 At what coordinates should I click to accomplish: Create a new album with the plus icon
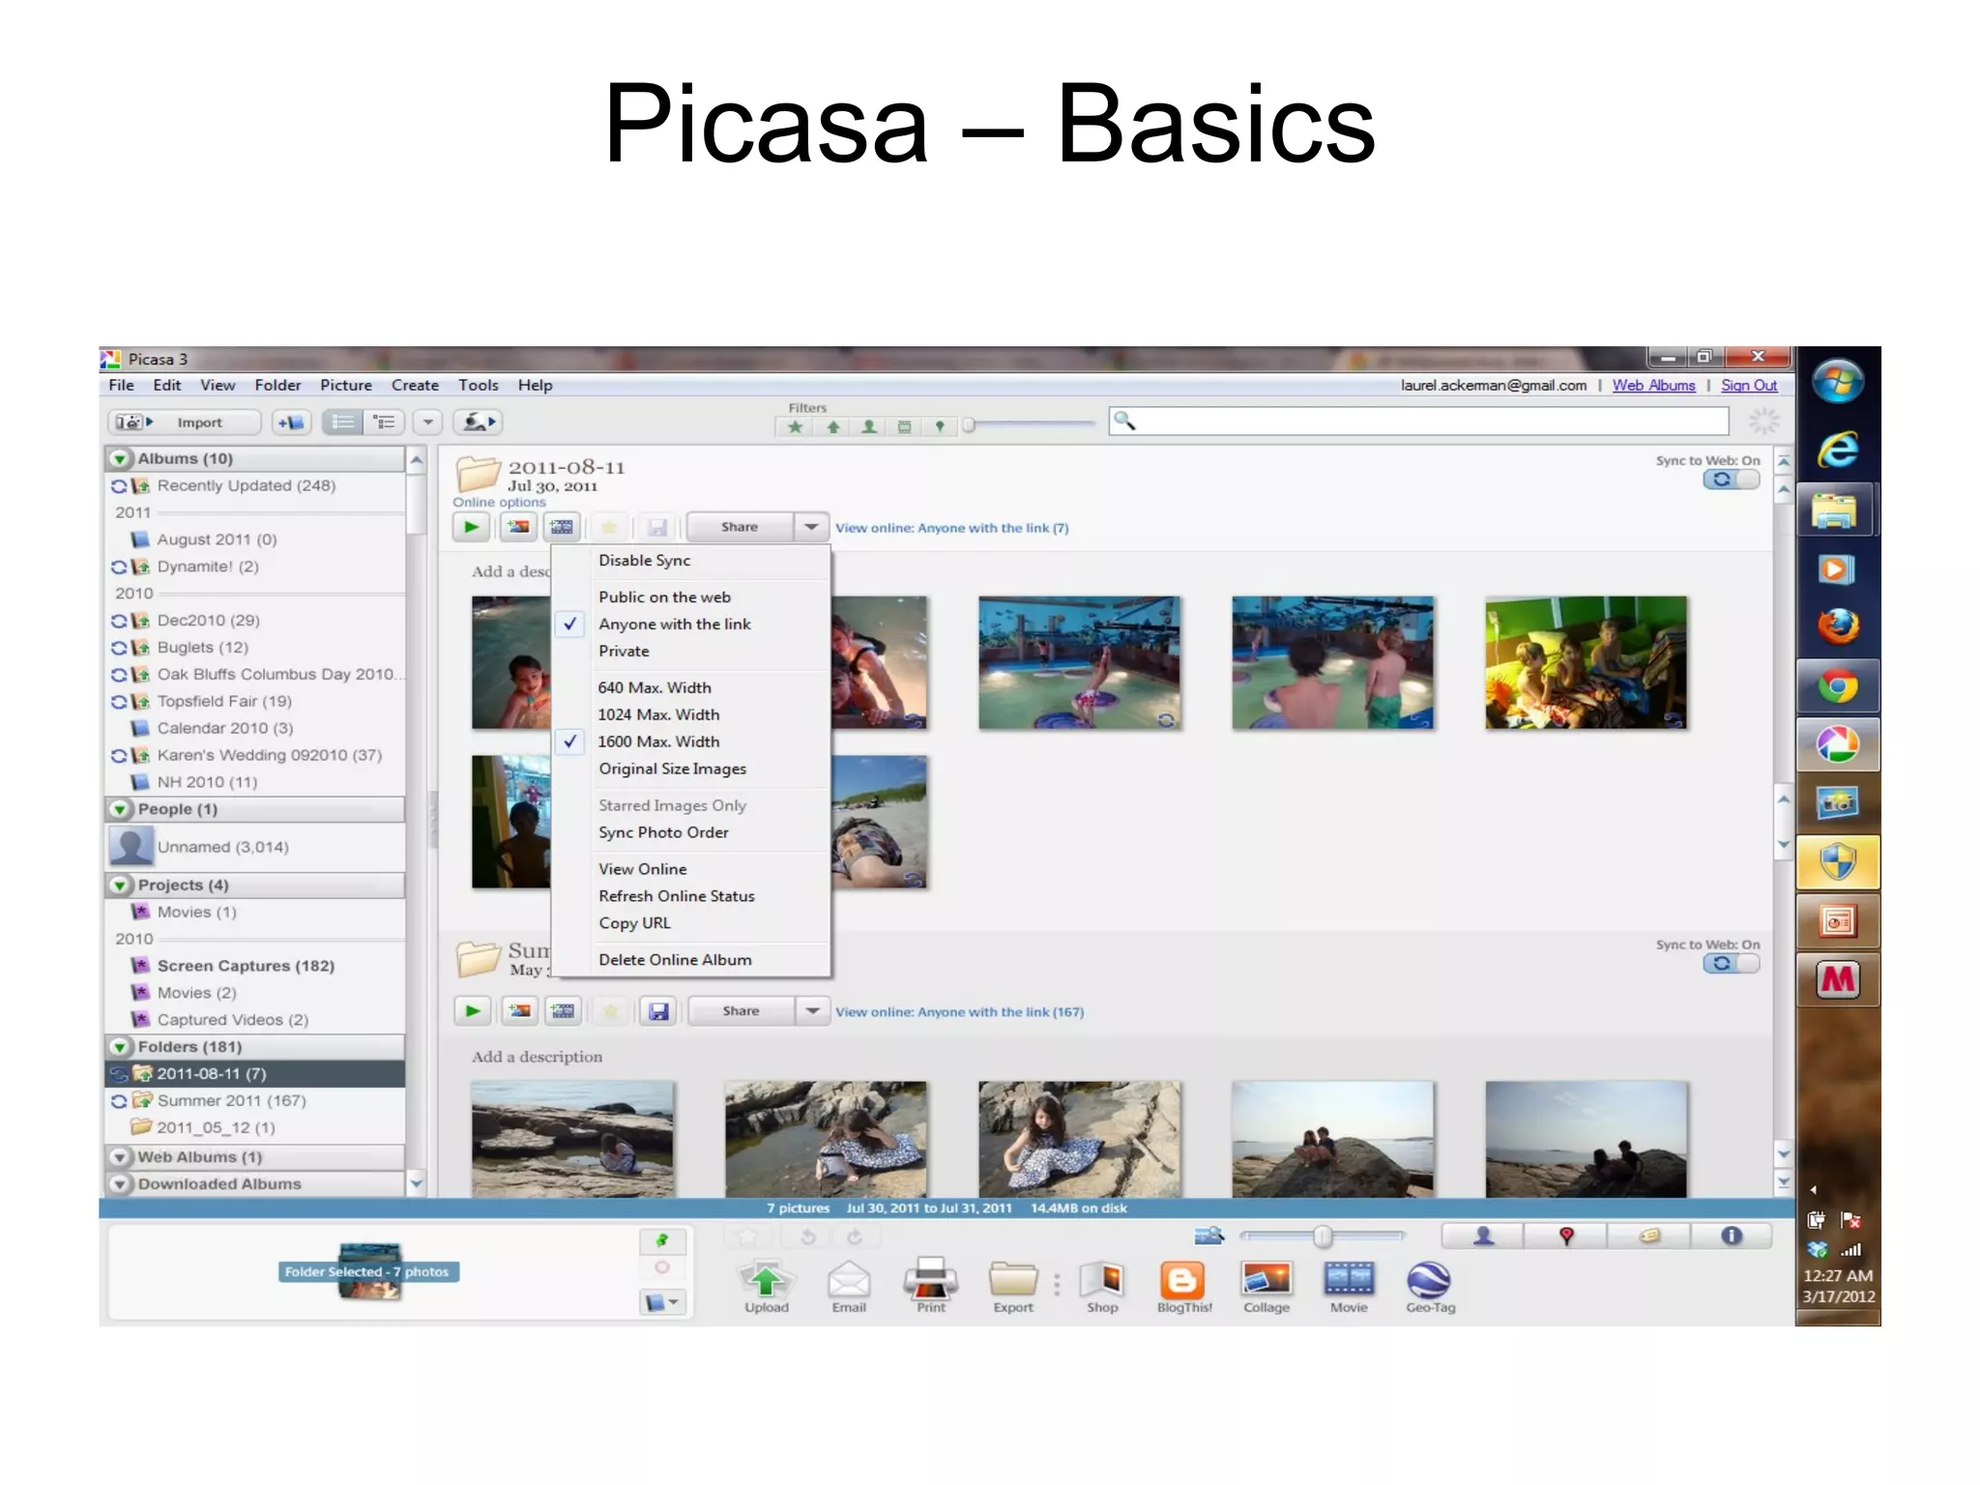click(291, 422)
